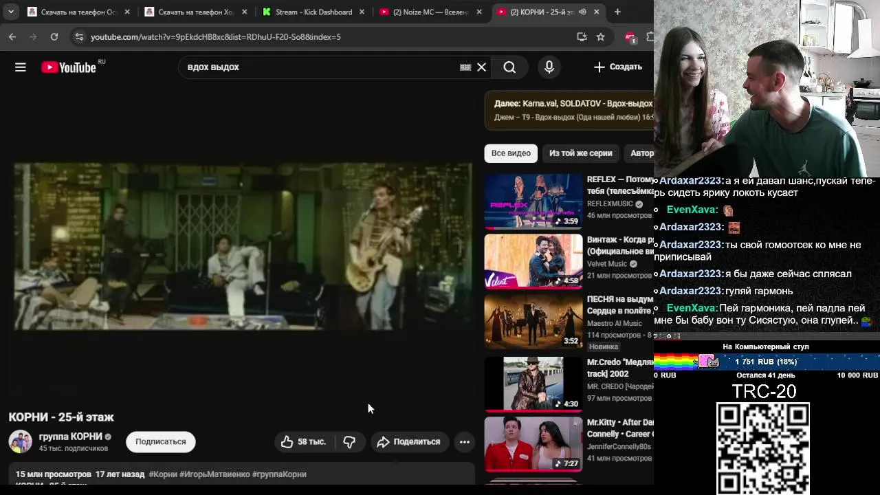The height and width of the screenshot is (495, 880).
Task: Click the КОРНИ - 25-й этаж video player
Action: pyautogui.click(x=243, y=246)
